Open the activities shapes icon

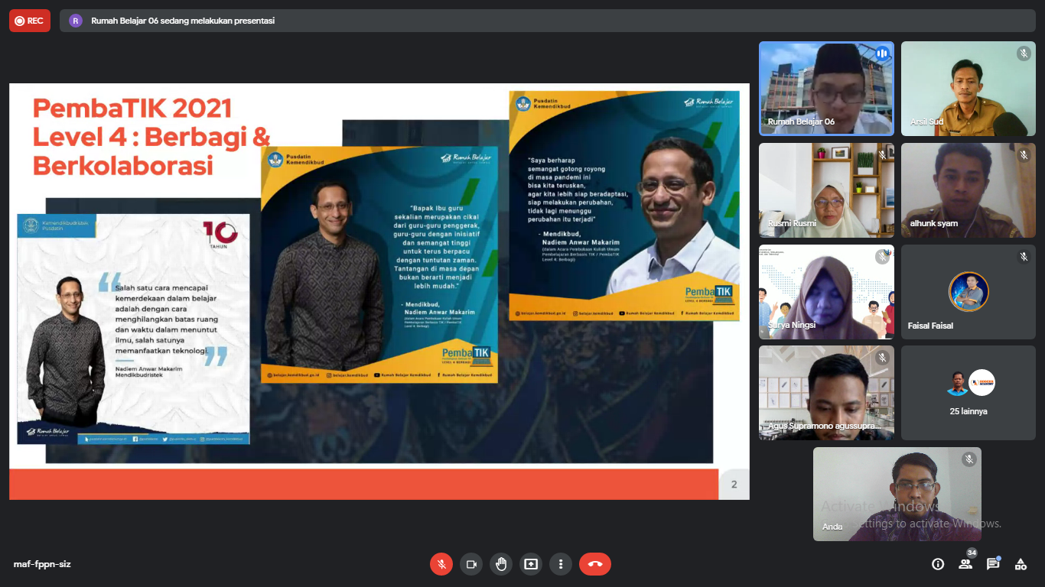click(1021, 564)
